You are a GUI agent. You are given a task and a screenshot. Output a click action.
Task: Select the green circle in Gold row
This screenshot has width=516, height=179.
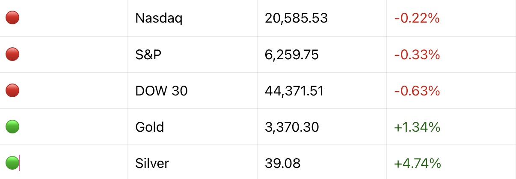pos(12,127)
